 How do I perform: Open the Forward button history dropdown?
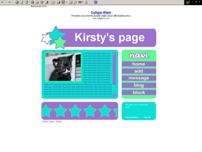tap(13, 2)
